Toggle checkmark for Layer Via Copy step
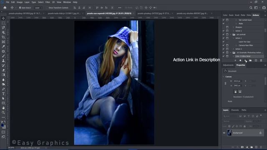267x150 pixels. [x=224, y=42]
